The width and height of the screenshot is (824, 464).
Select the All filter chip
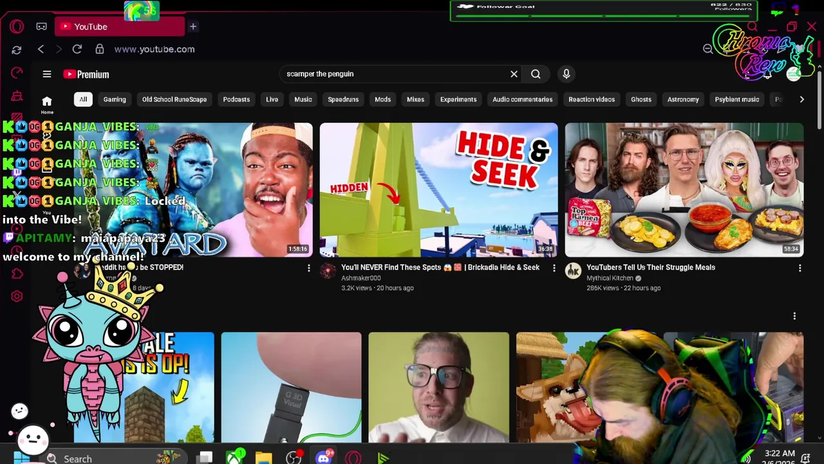point(83,99)
